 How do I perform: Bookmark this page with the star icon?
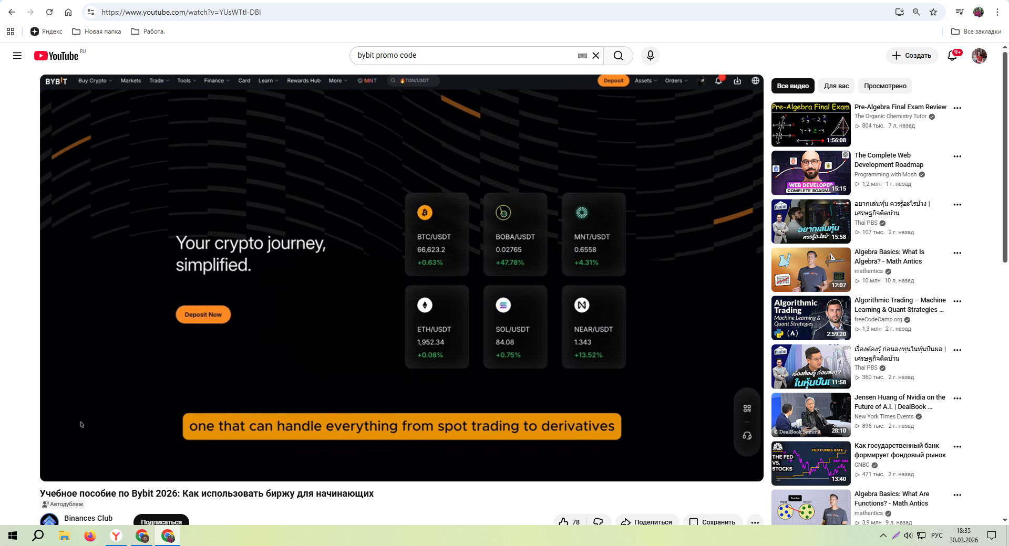click(933, 12)
